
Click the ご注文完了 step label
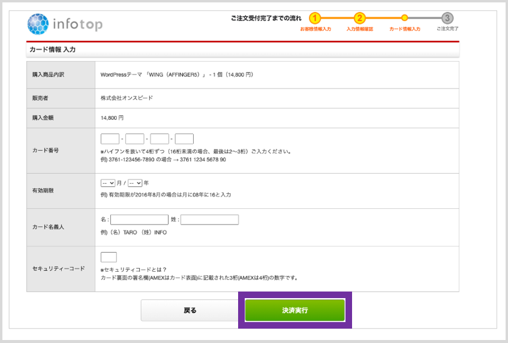tap(447, 29)
